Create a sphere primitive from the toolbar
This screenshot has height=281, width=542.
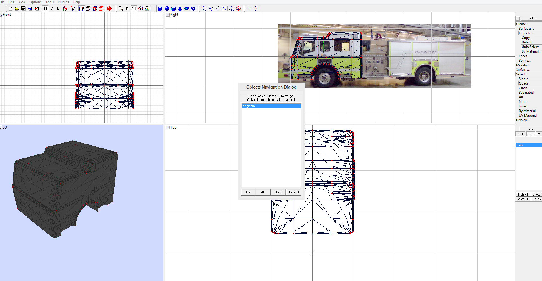click(x=167, y=8)
